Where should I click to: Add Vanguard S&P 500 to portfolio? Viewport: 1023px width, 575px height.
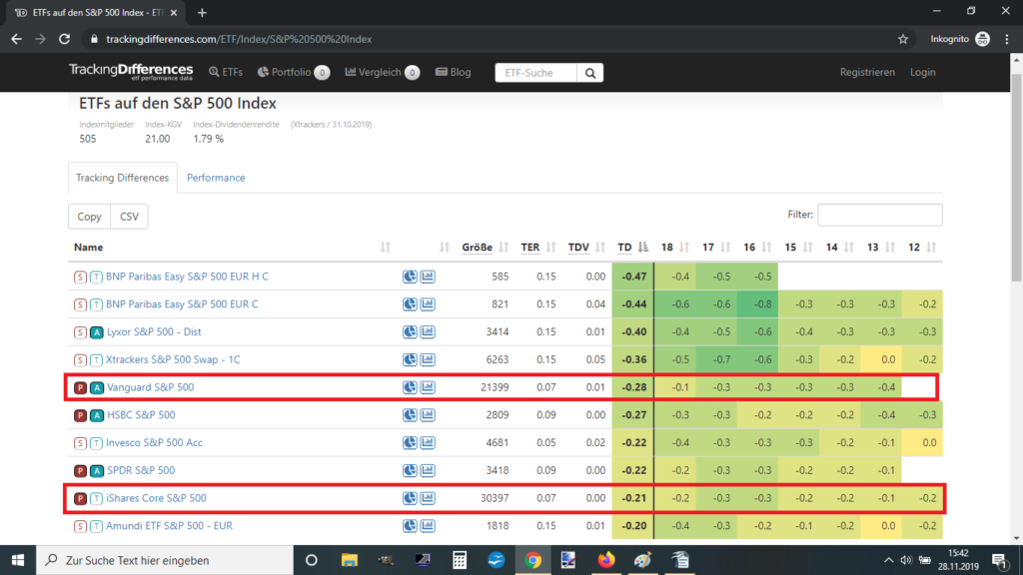tap(409, 387)
